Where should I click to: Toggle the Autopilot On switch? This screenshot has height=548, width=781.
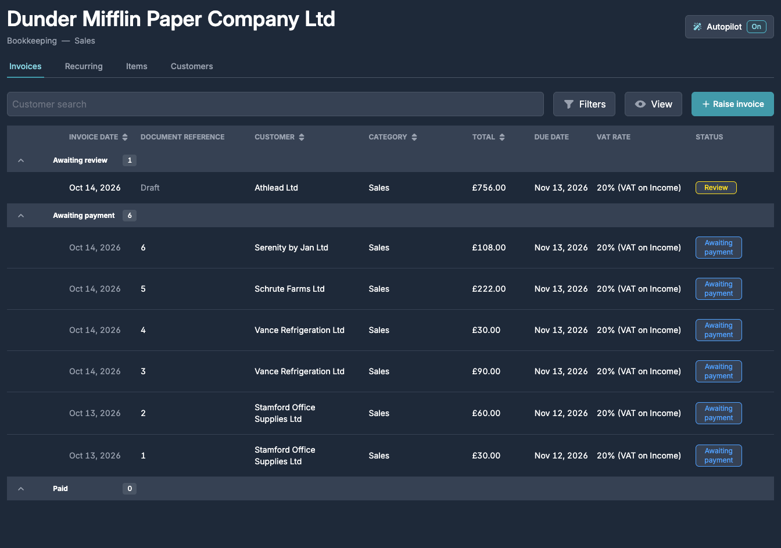tap(756, 27)
